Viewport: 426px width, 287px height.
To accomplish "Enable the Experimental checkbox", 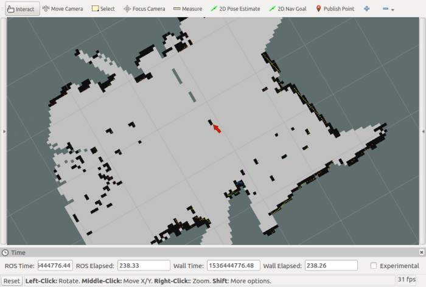I will [374, 266].
